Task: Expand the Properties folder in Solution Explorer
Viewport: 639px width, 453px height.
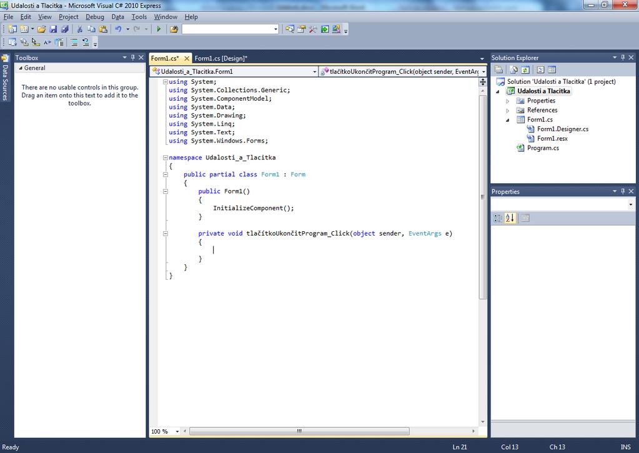Action: coord(508,101)
